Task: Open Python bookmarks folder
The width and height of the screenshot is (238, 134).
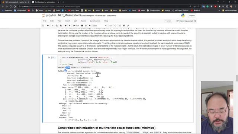Action: [x=123, y=10]
